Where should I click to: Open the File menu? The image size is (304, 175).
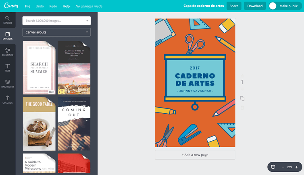(x=27, y=6)
